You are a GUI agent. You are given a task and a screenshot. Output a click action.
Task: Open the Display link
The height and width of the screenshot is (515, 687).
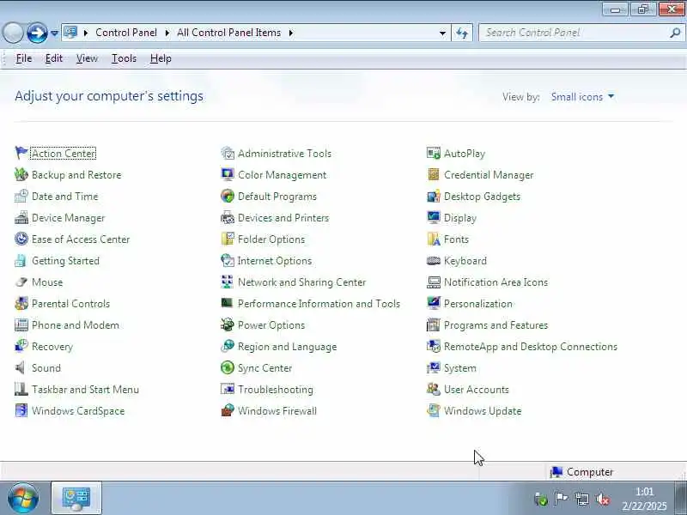[460, 218]
